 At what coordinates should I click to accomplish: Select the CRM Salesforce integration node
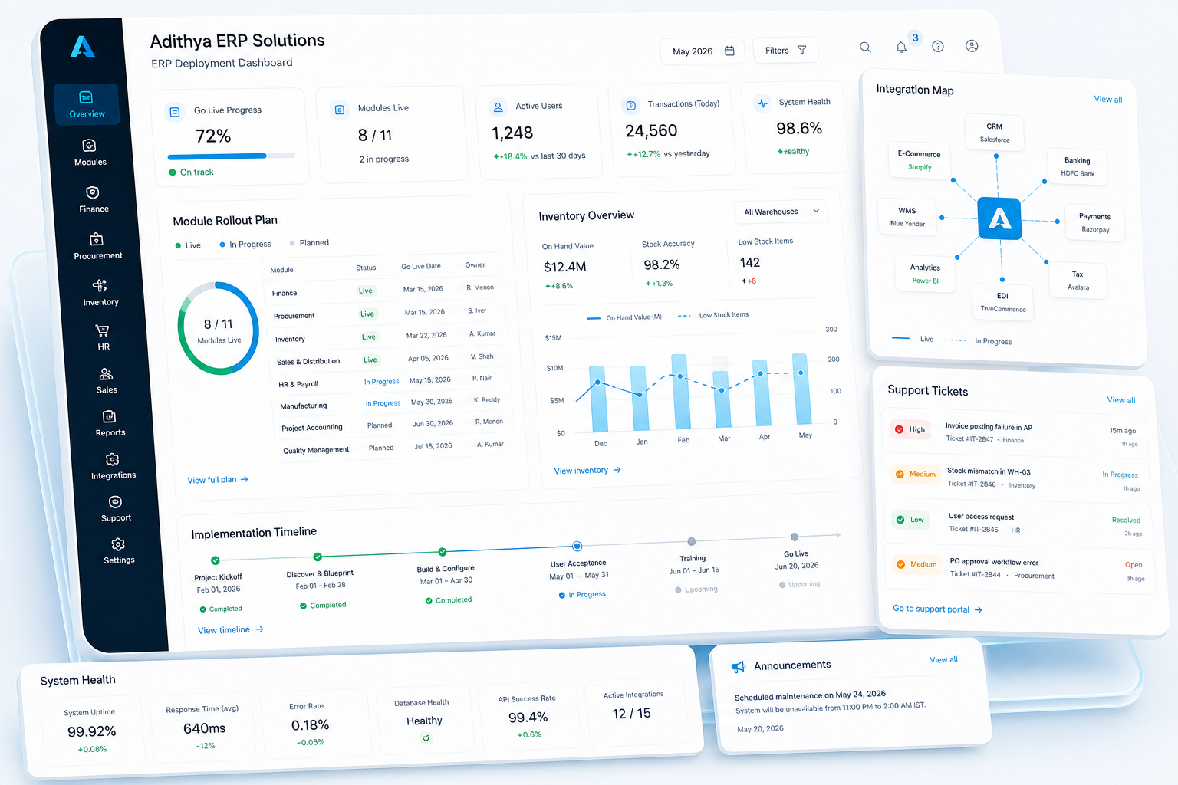click(994, 133)
